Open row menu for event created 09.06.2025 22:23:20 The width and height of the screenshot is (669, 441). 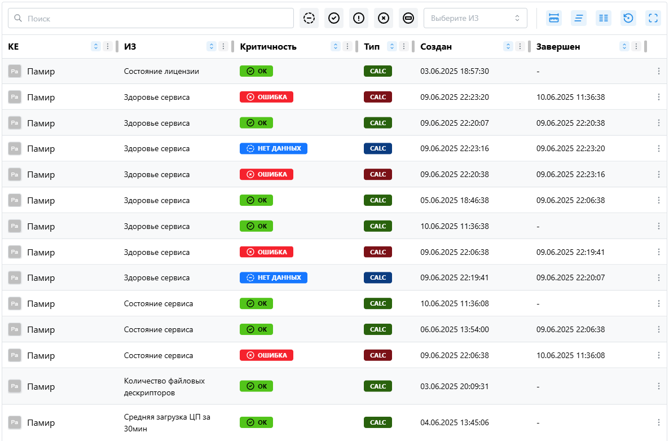(658, 97)
